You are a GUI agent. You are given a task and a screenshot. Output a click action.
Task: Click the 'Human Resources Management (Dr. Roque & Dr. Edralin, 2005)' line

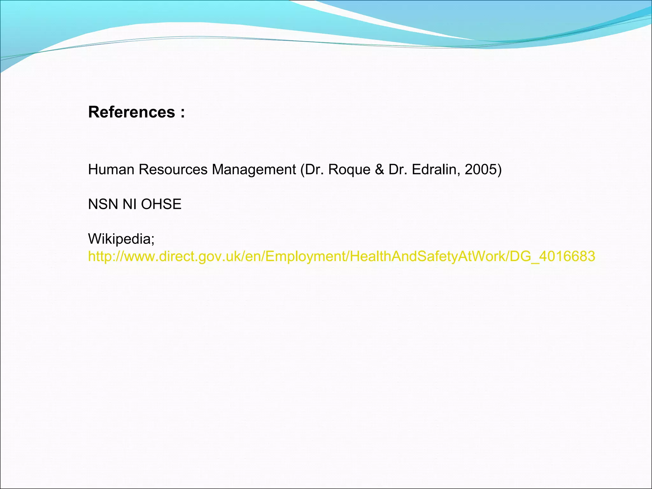point(295,170)
